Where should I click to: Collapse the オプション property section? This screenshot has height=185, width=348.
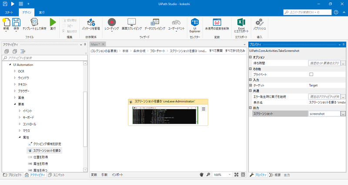point(251,57)
